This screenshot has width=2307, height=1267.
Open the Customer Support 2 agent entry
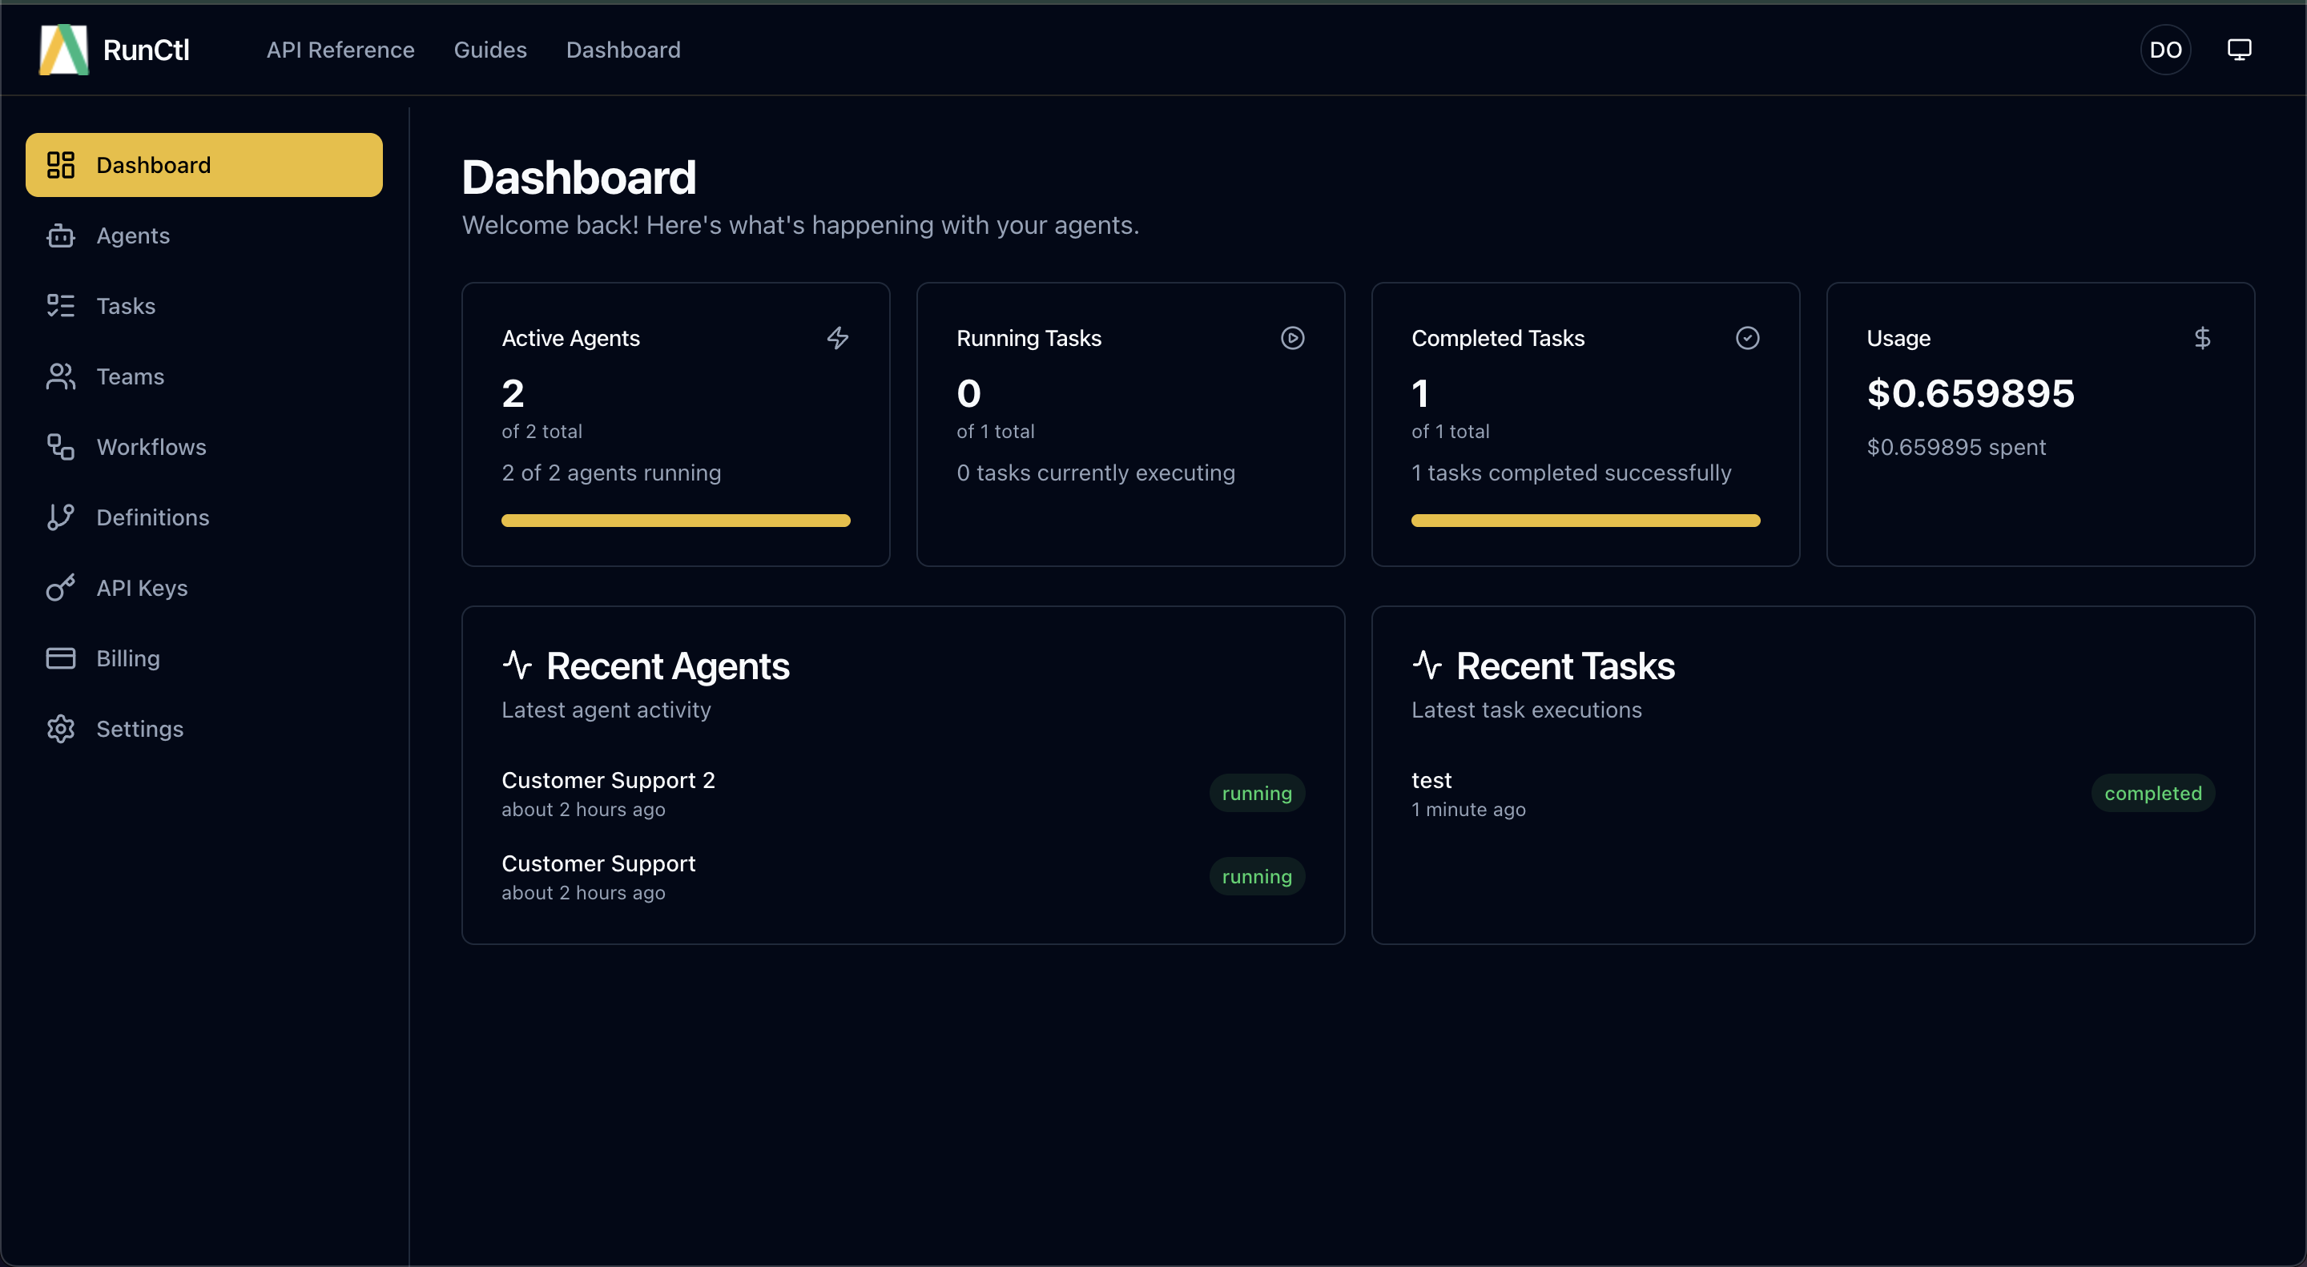click(x=608, y=780)
